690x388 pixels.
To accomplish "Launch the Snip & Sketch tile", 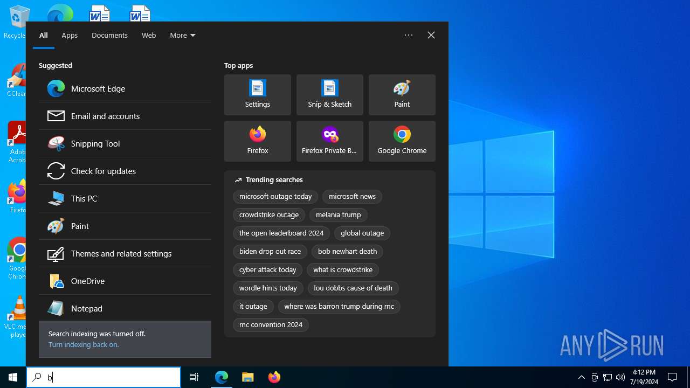I will click(x=329, y=95).
